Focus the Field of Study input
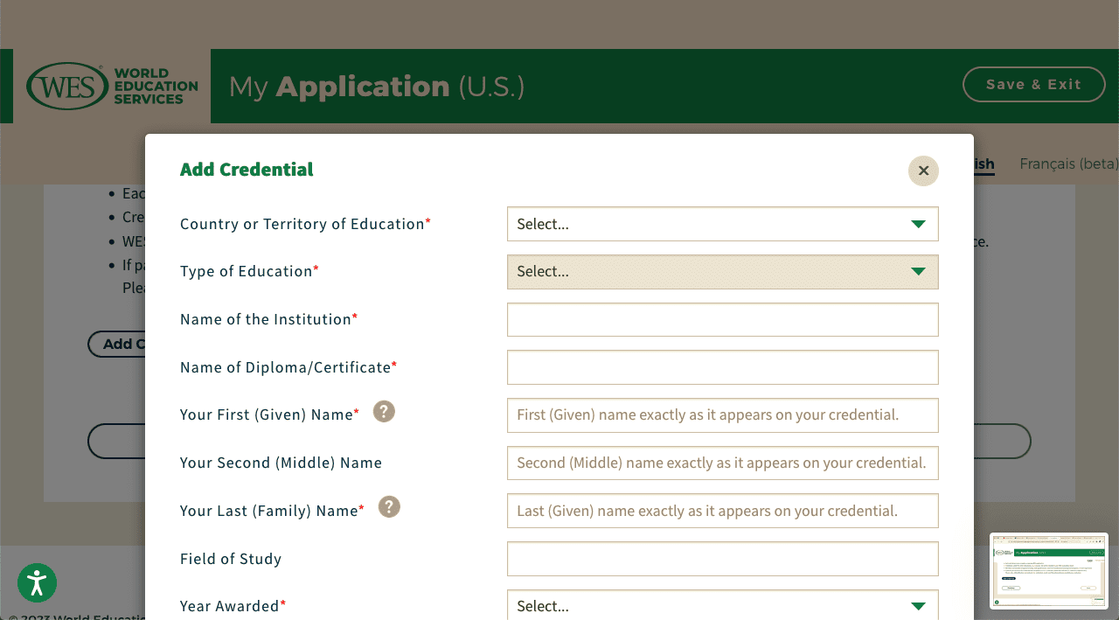This screenshot has height=620, width=1119. pyautogui.click(x=723, y=559)
